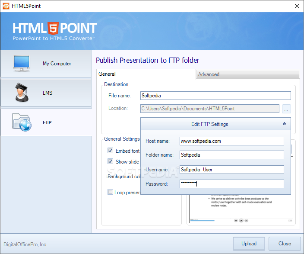Browse location with the ellipsis button
This screenshot has height=254, width=304.
point(286,109)
